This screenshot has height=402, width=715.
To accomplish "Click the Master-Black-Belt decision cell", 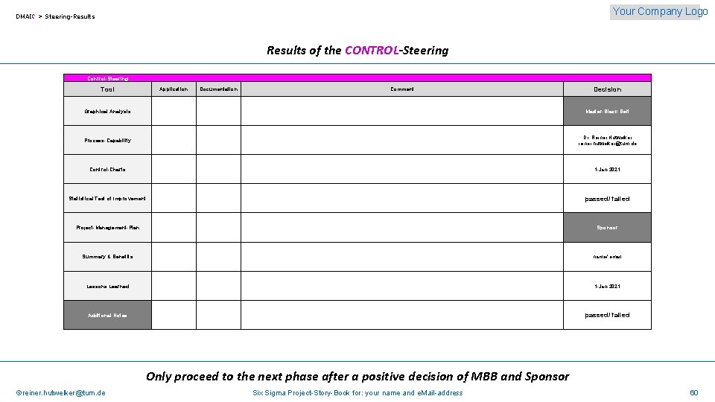I will tap(607, 112).
